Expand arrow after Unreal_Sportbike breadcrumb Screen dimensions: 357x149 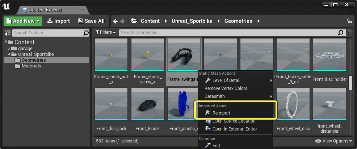[219, 21]
